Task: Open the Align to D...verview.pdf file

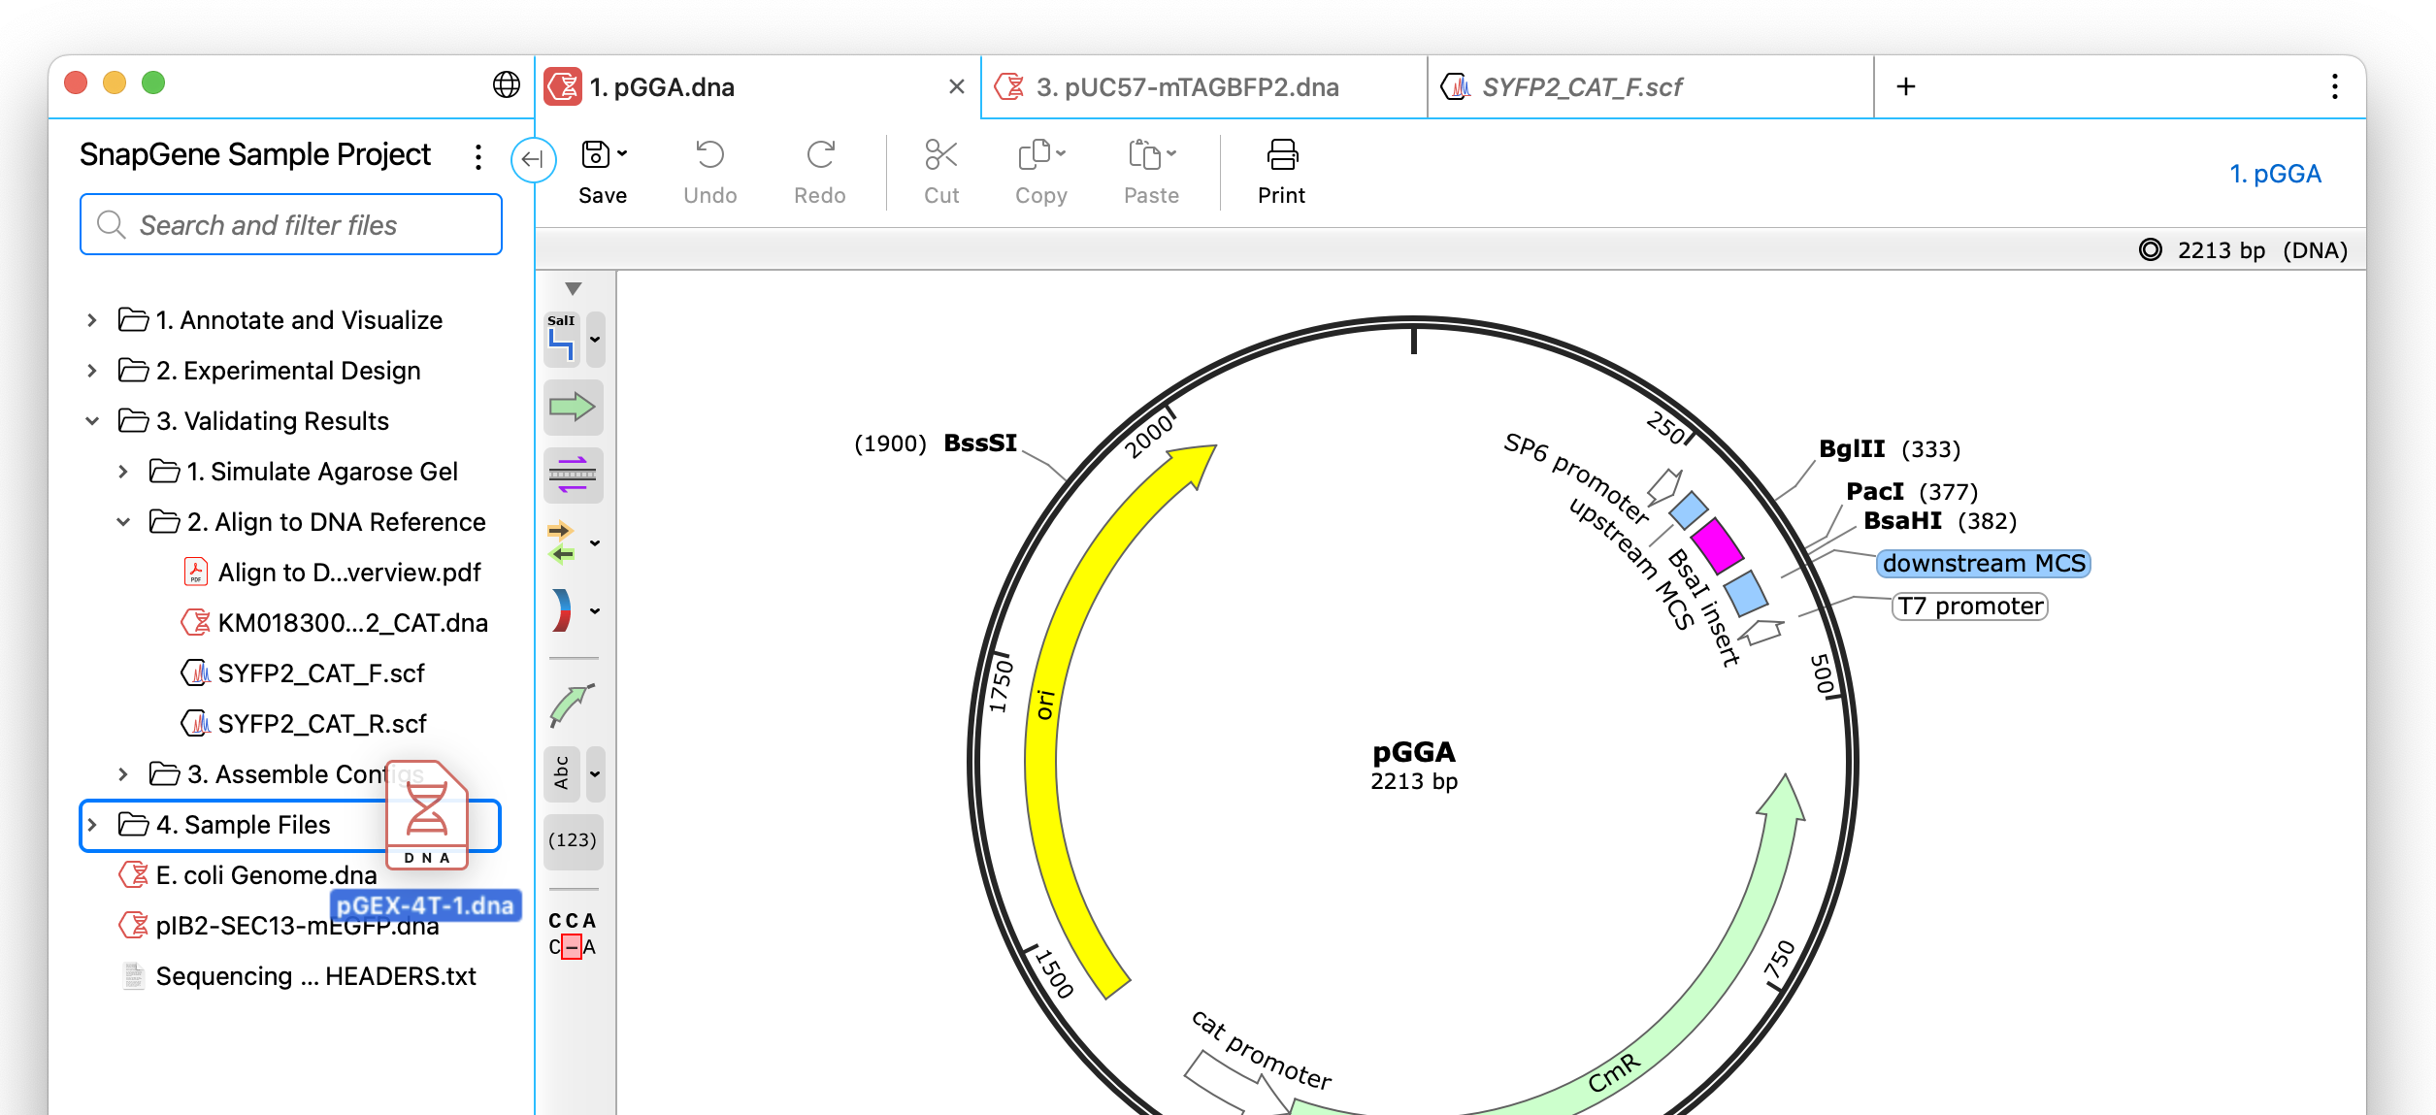Action: (333, 573)
